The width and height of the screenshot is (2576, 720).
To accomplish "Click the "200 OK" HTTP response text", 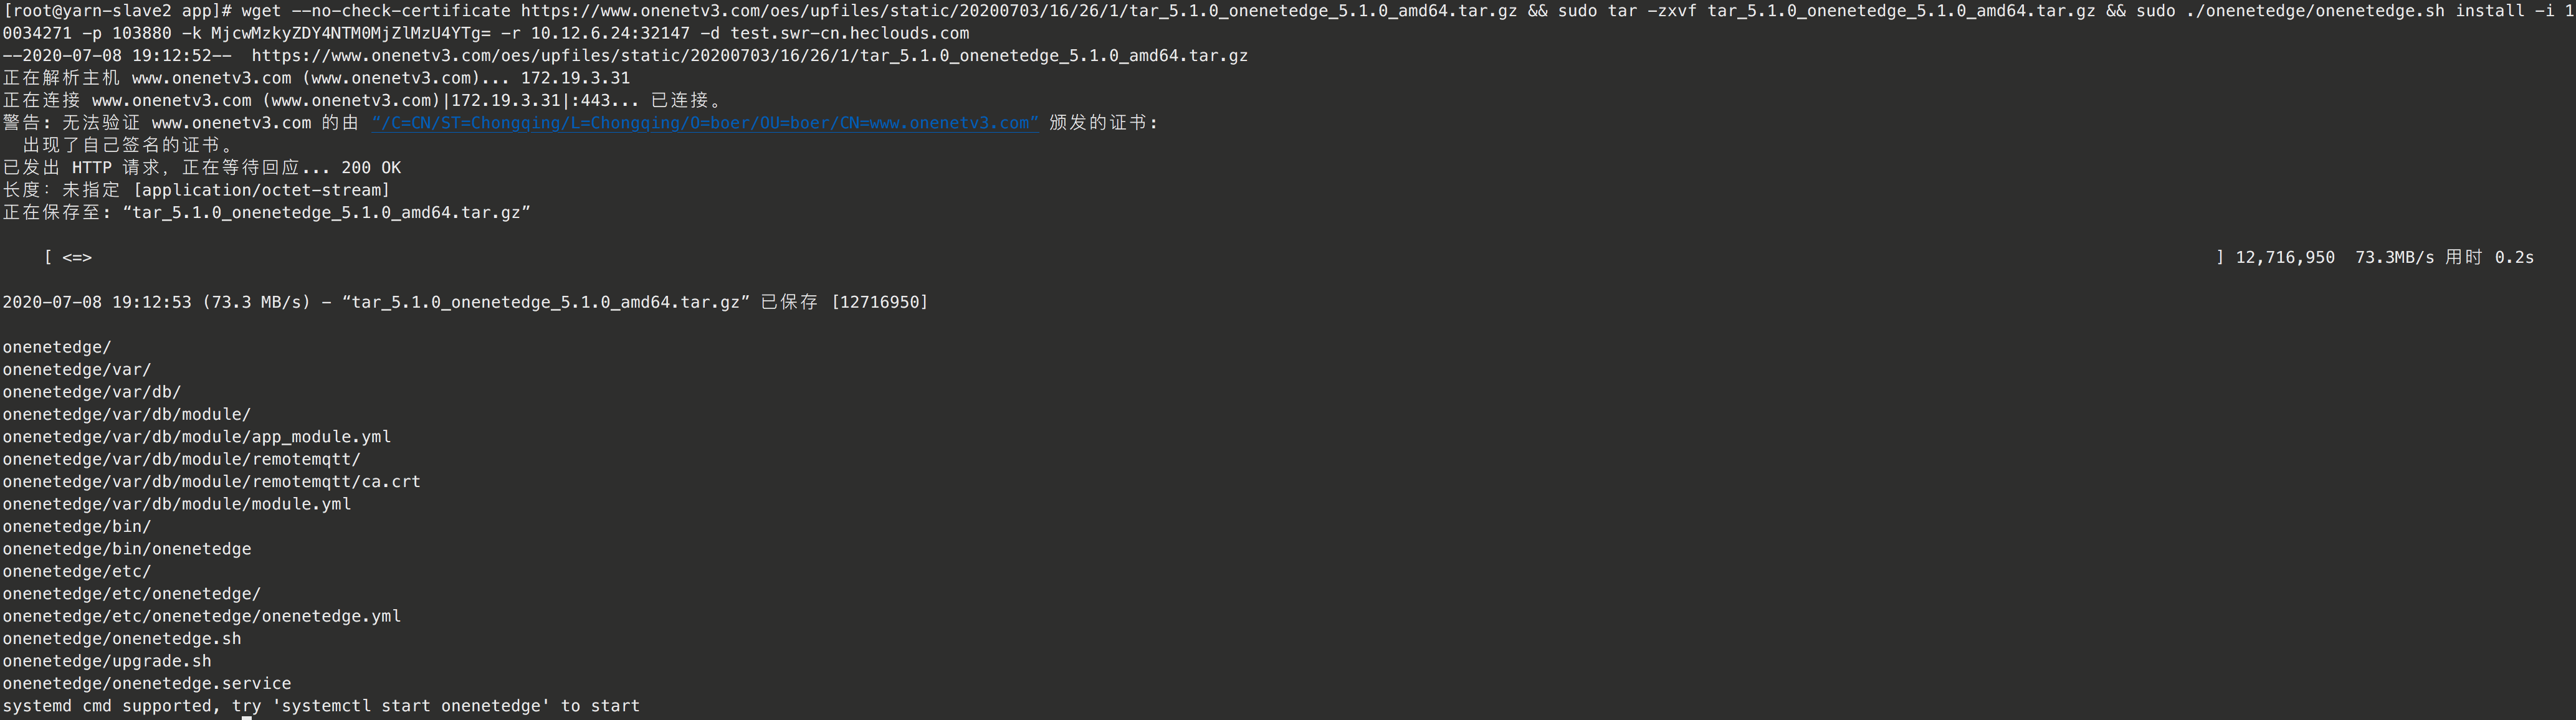I will [371, 168].
